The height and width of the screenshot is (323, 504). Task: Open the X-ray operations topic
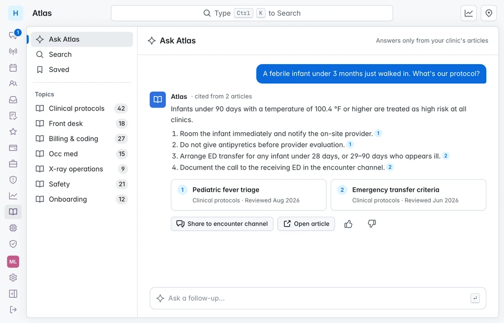[82, 169]
